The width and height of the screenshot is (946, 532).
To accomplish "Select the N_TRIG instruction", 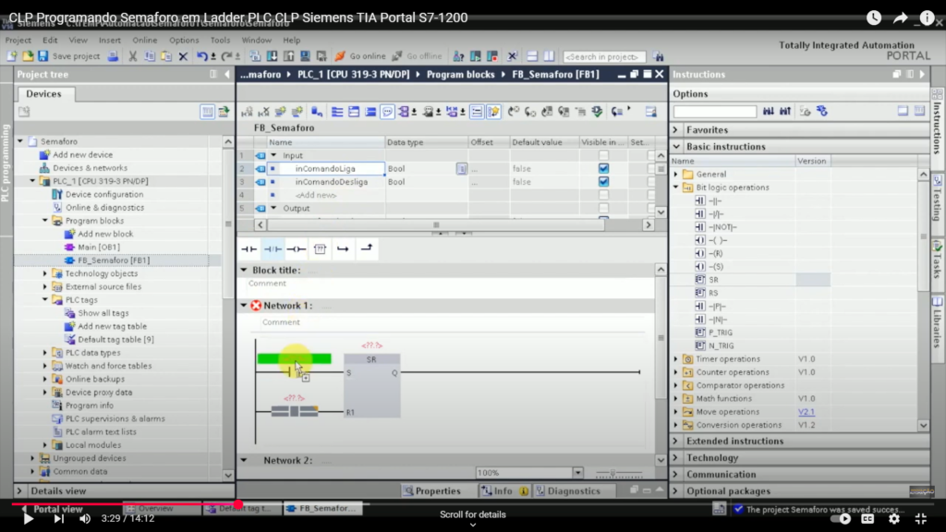I will [x=721, y=345].
